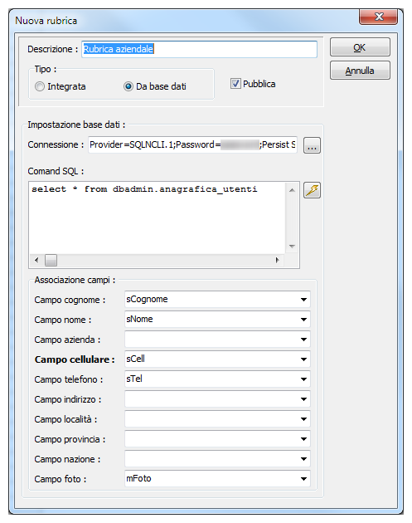The height and width of the screenshot is (523, 412).
Task: Click the SQL box horizontal scrollbar thumb
Action: coord(51,260)
